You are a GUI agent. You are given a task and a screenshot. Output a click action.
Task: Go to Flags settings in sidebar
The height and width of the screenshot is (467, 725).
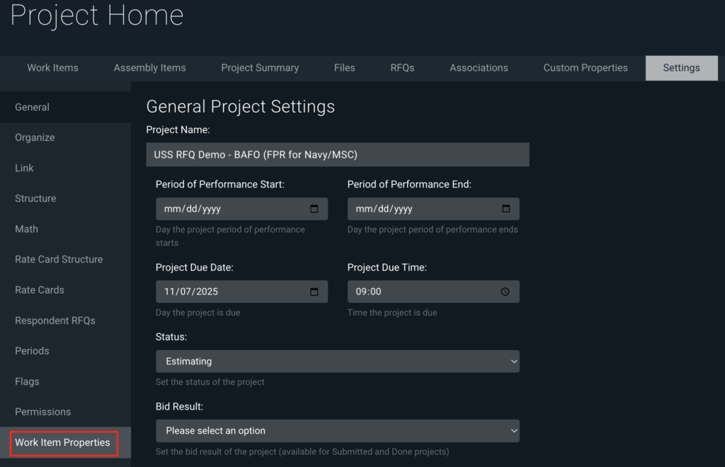[x=27, y=381]
